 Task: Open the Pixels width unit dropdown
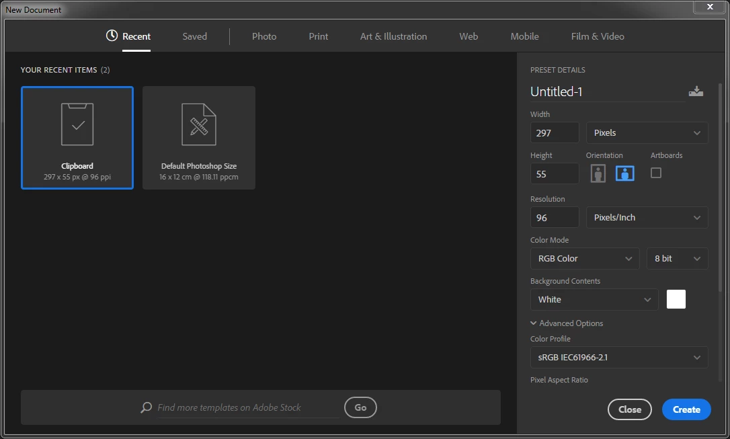pos(647,132)
